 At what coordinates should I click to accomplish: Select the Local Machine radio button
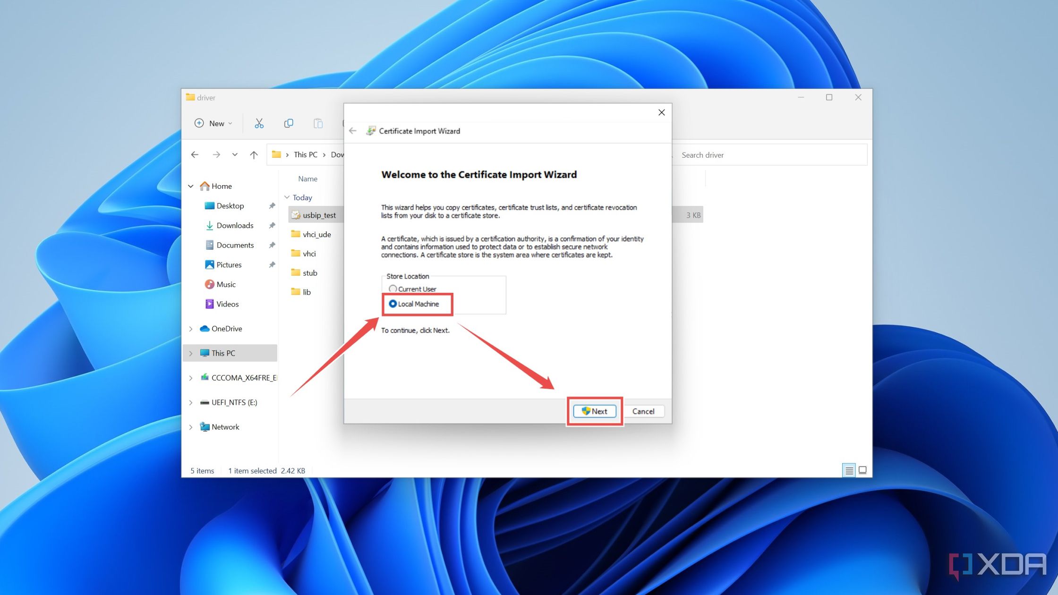[392, 304]
